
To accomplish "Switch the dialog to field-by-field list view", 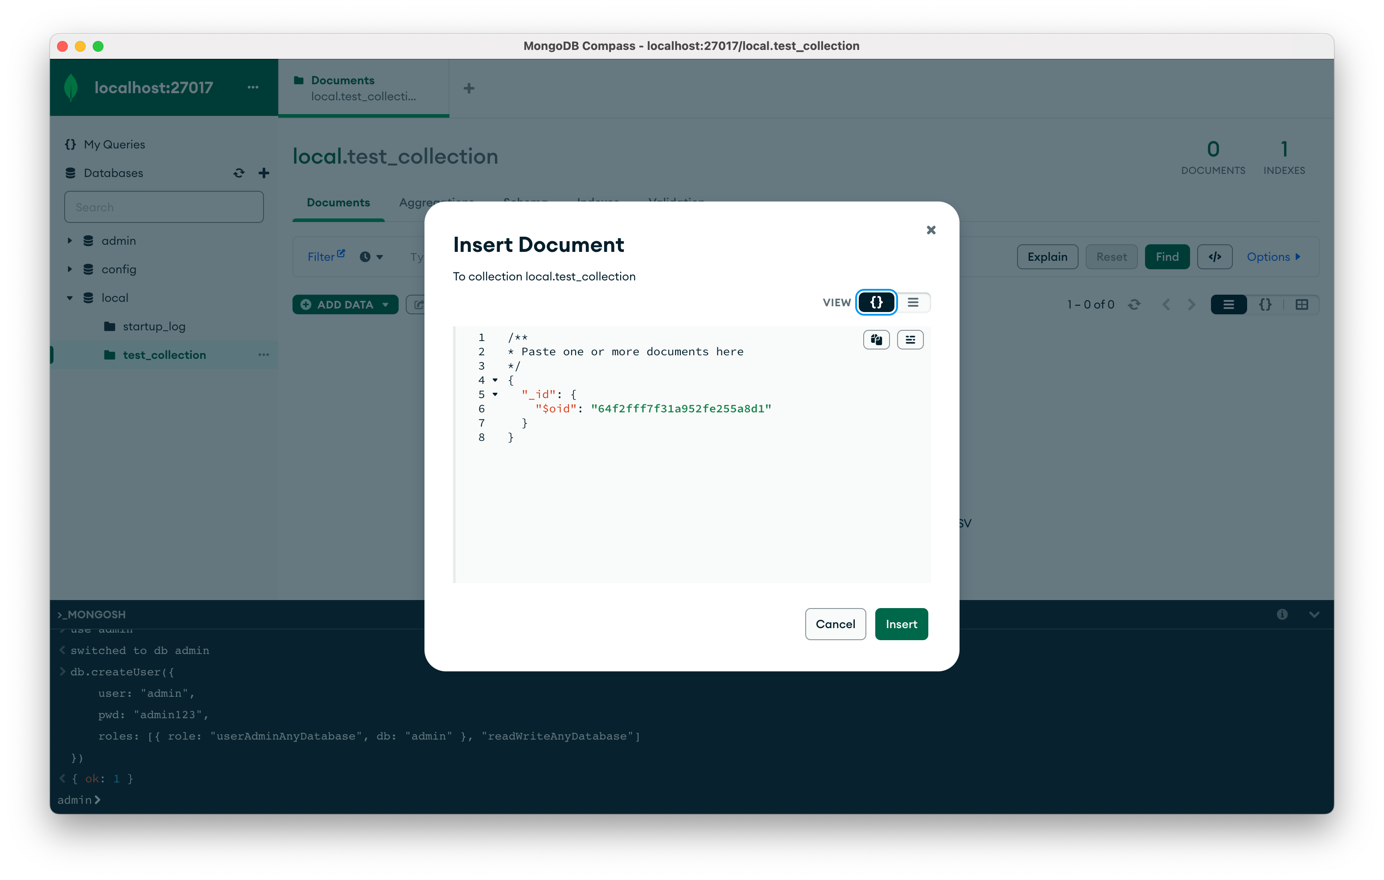I will pos(913,302).
